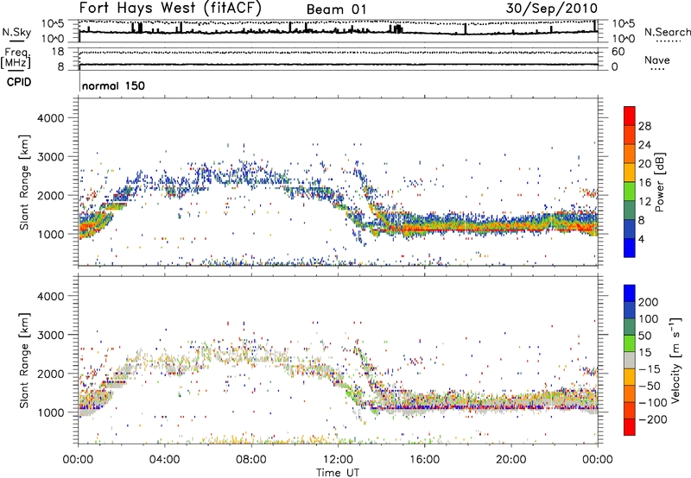Click the light green 12–16 dB colorbar segment
Image resolution: width=691 pixels, height=478 pixels.
pyautogui.click(x=630, y=191)
